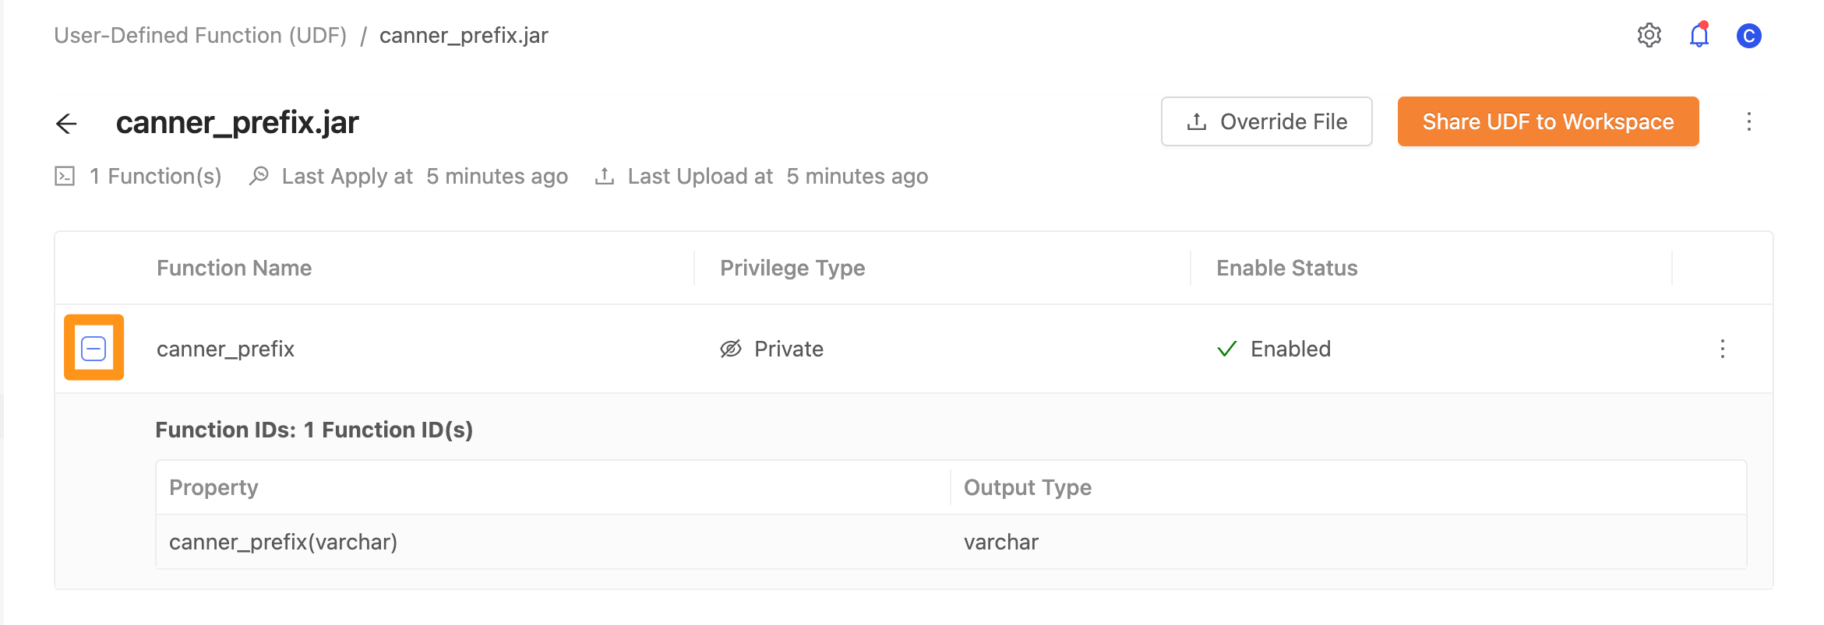
Task: Collapse the canner_prefix function row
Action: point(93,348)
